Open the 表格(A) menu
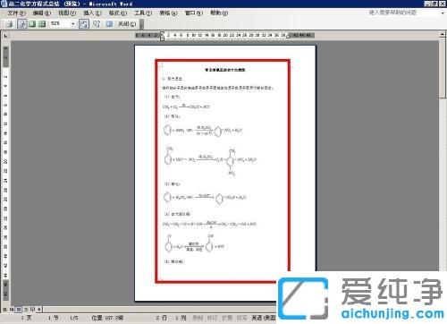 tap(168, 13)
